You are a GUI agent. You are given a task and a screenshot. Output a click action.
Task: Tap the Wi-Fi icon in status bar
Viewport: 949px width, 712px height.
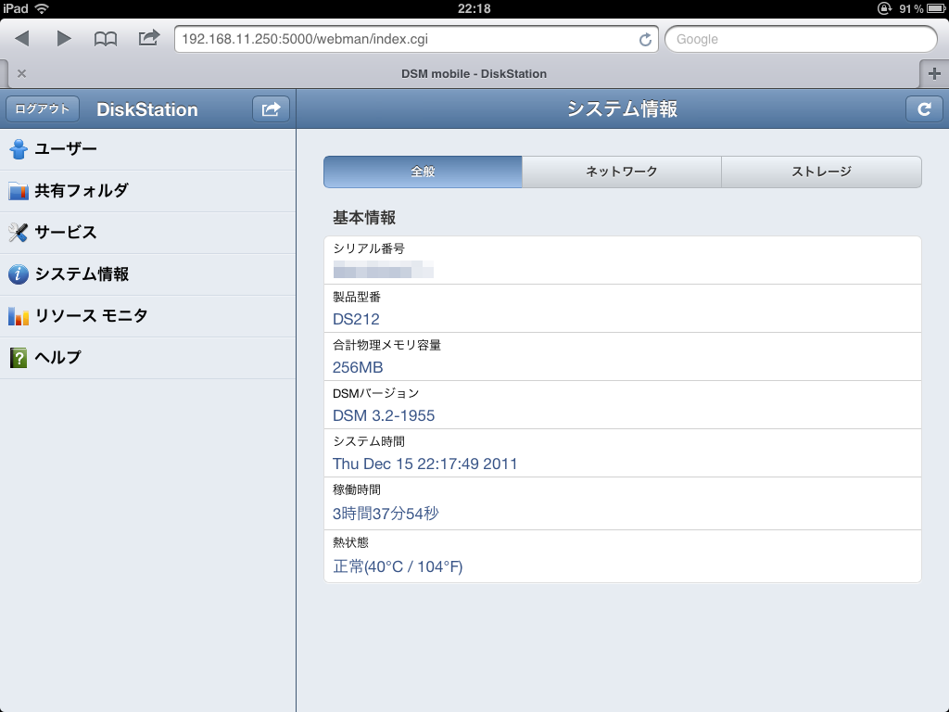tap(41, 8)
